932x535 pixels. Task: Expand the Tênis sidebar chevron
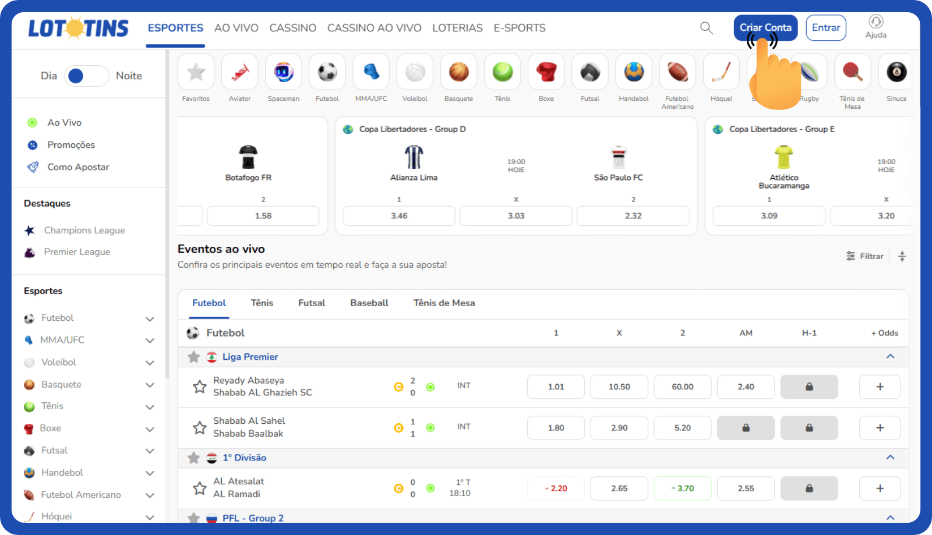tap(150, 407)
